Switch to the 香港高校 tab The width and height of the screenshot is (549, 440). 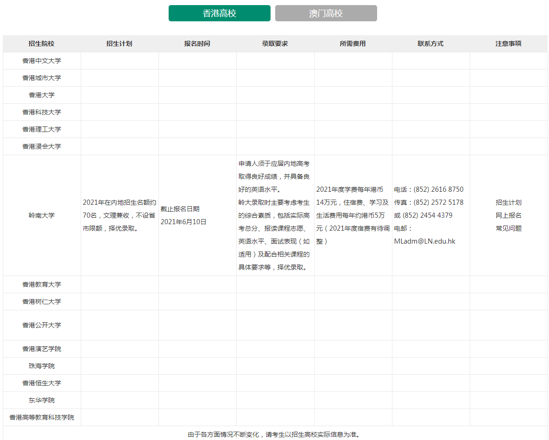220,13
